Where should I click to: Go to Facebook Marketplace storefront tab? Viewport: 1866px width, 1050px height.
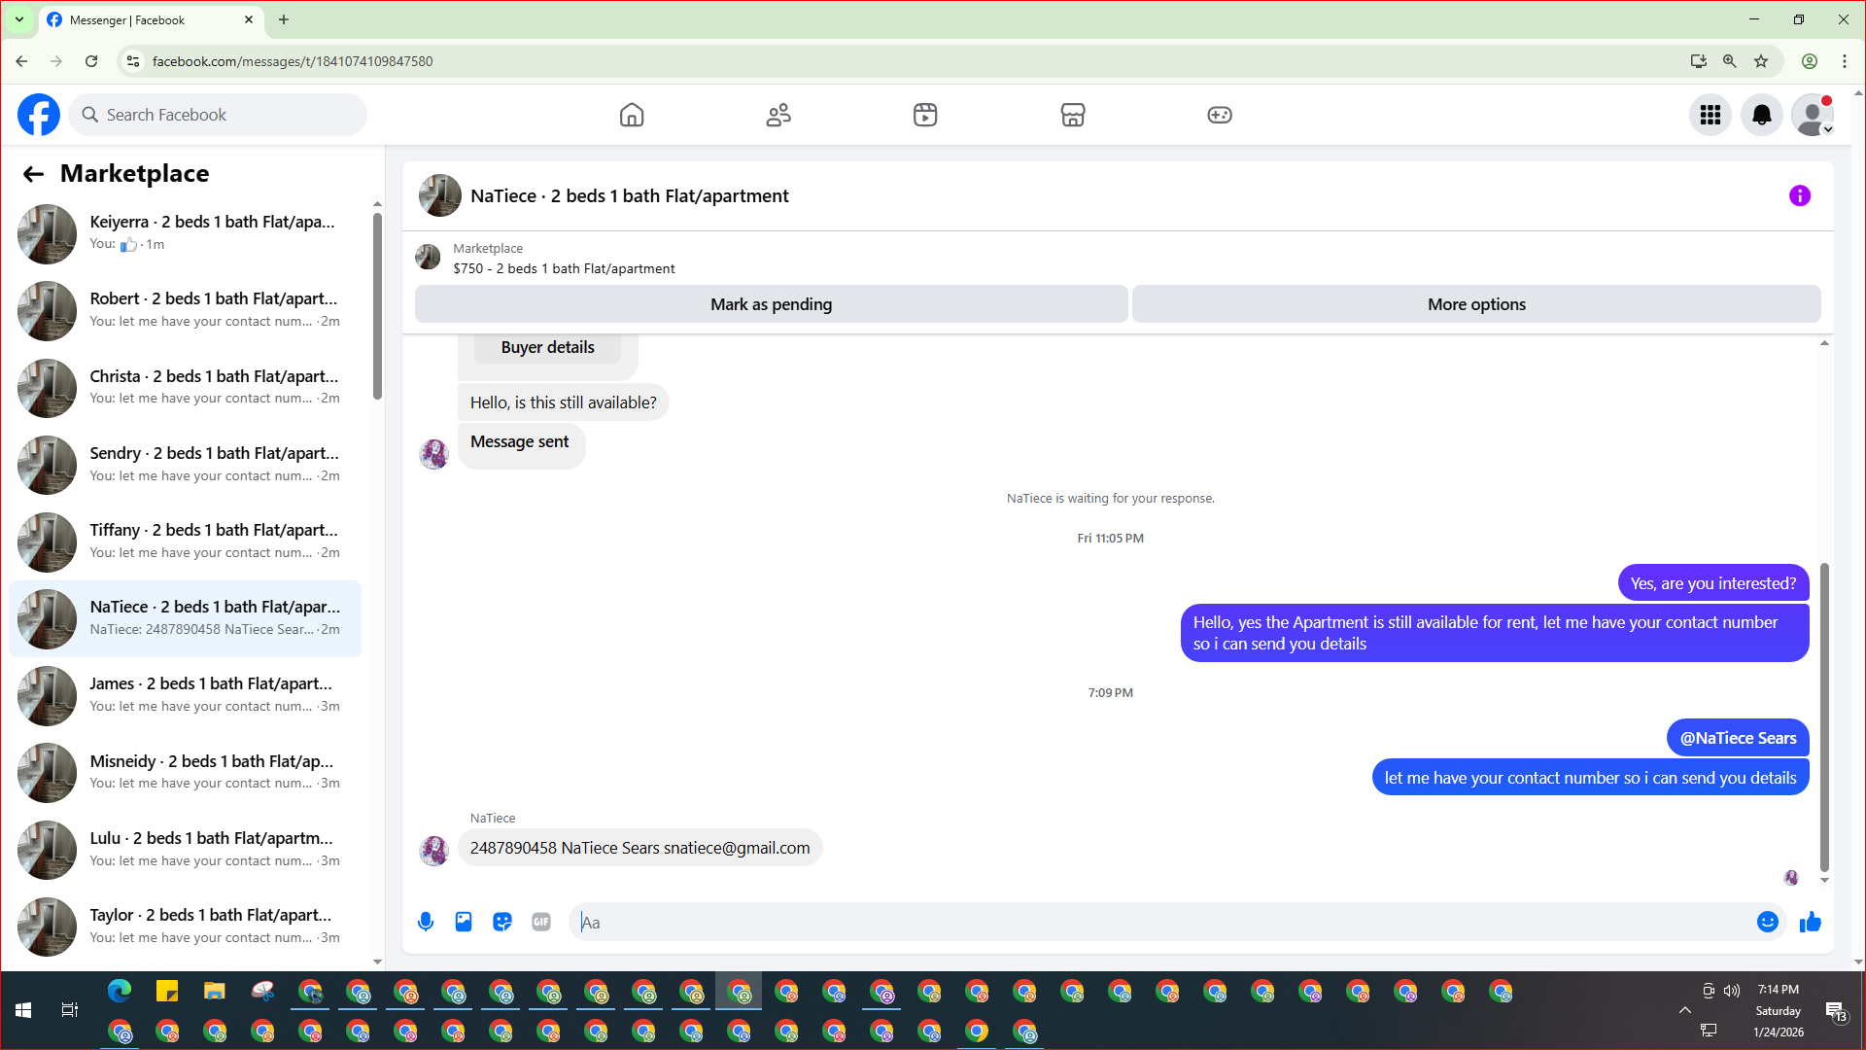pyautogui.click(x=1072, y=115)
